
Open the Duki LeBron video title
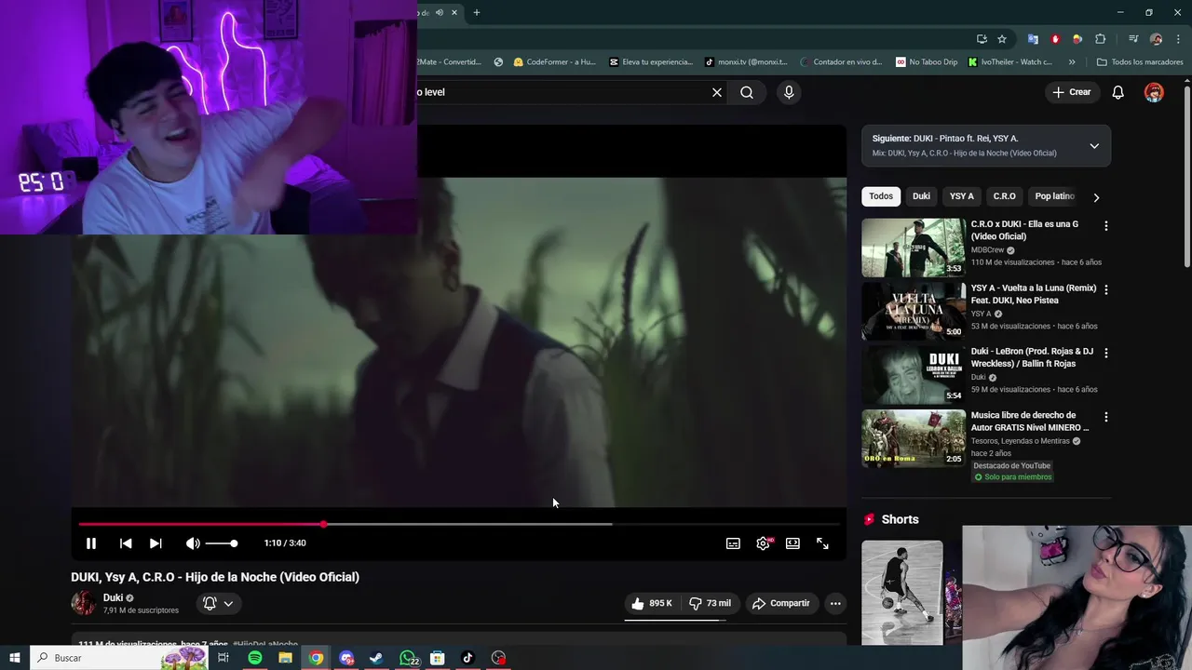[x=1032, y=357]
